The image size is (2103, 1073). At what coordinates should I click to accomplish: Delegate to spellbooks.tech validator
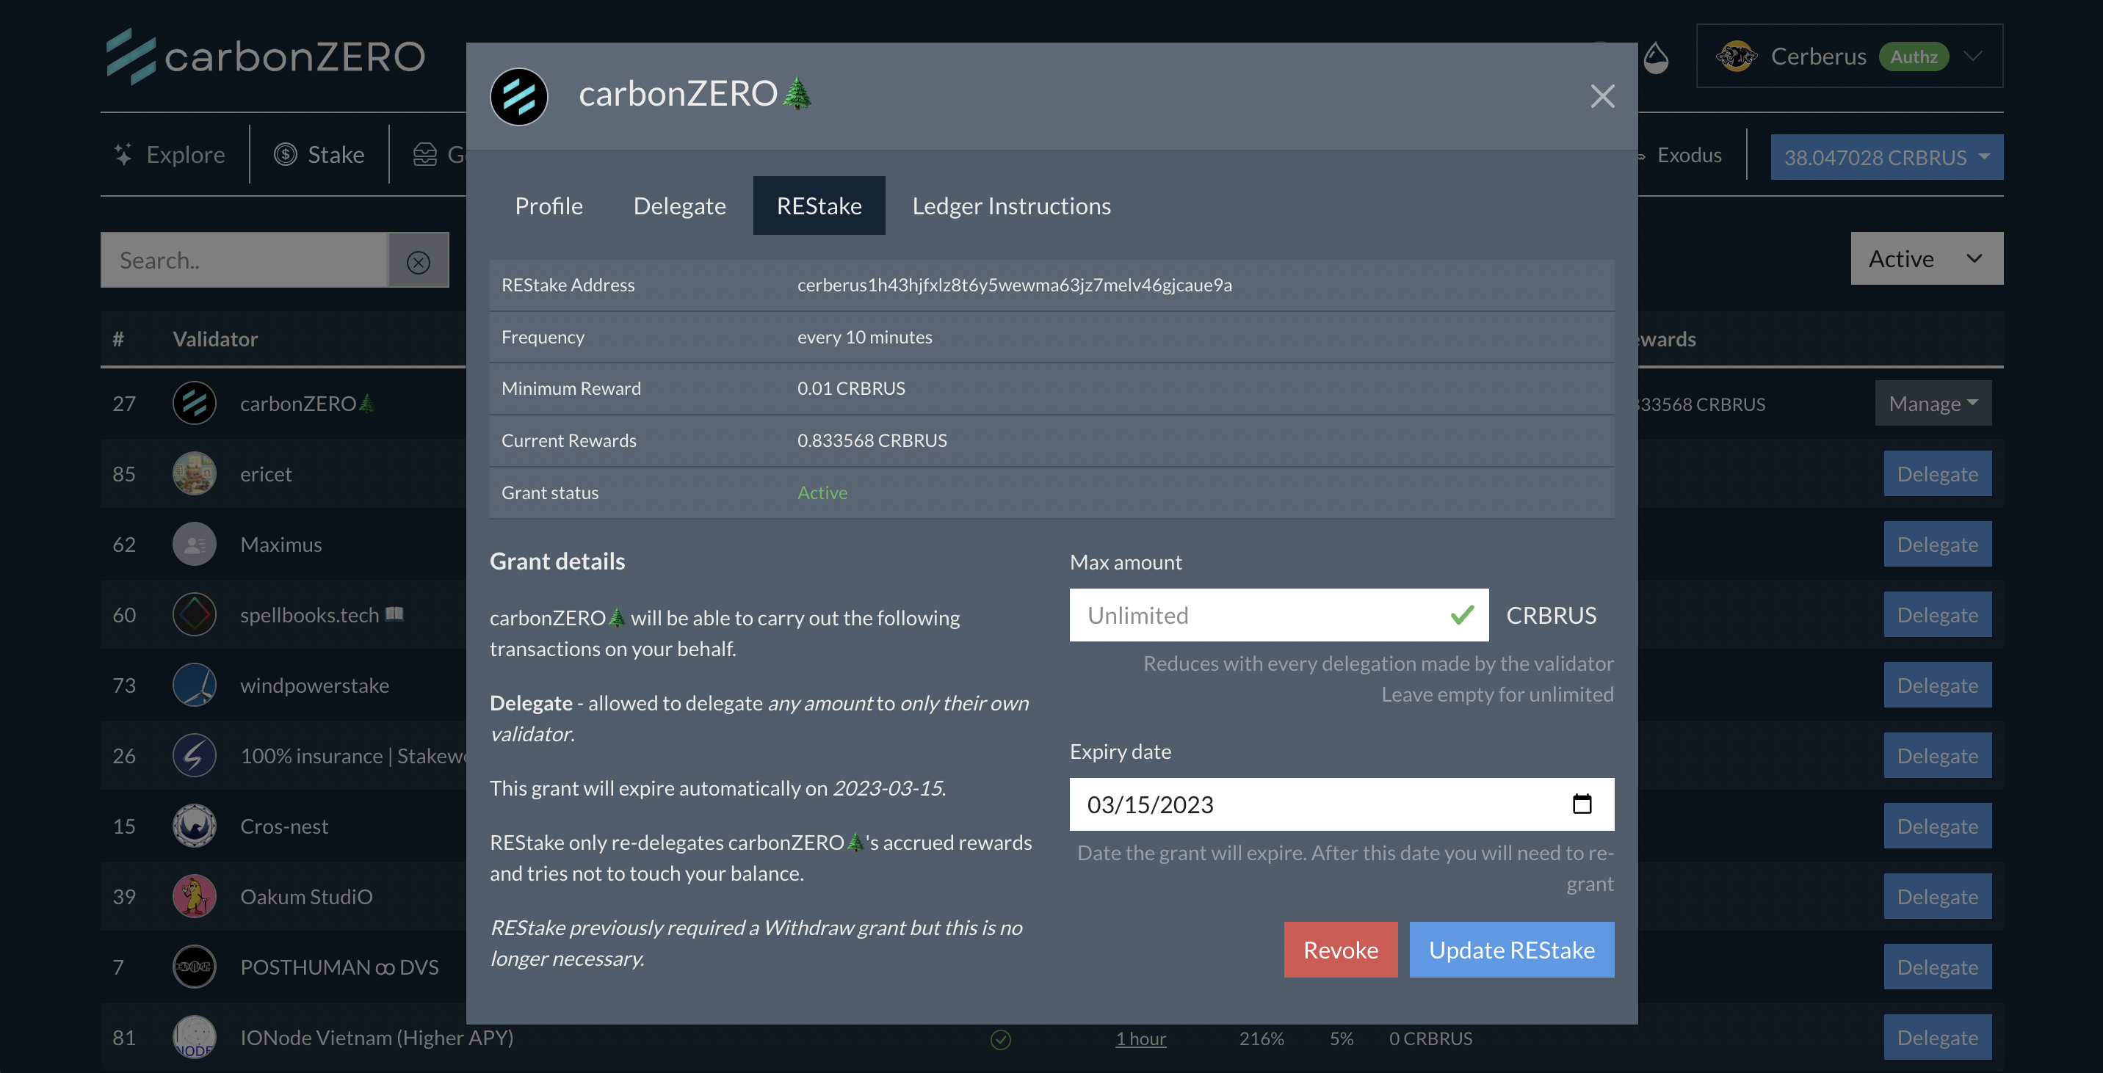[x=1937, y=614]
